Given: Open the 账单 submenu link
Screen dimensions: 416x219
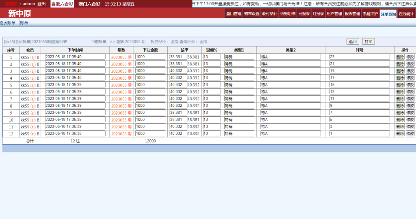Looking at the screenshot, I should point(24,23).
